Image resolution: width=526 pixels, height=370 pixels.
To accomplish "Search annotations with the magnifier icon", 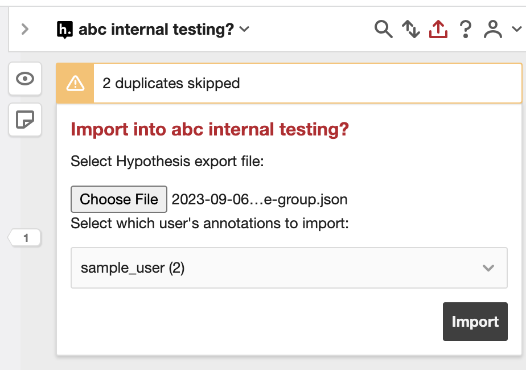I will (x=384, y=29).
